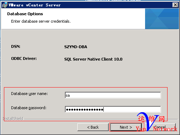Select the DSN value SZYND-DBA
The height and width of the screenshot is (135, 180).
click(x=76, y=47)
